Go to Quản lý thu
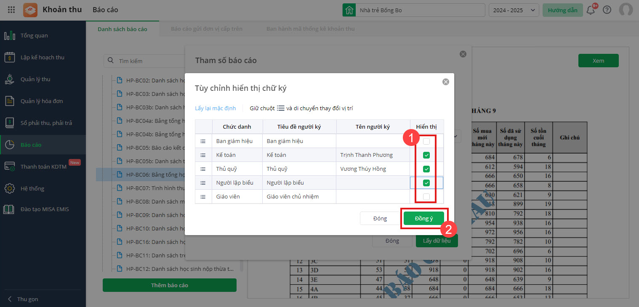 click(x=43, y=79)
